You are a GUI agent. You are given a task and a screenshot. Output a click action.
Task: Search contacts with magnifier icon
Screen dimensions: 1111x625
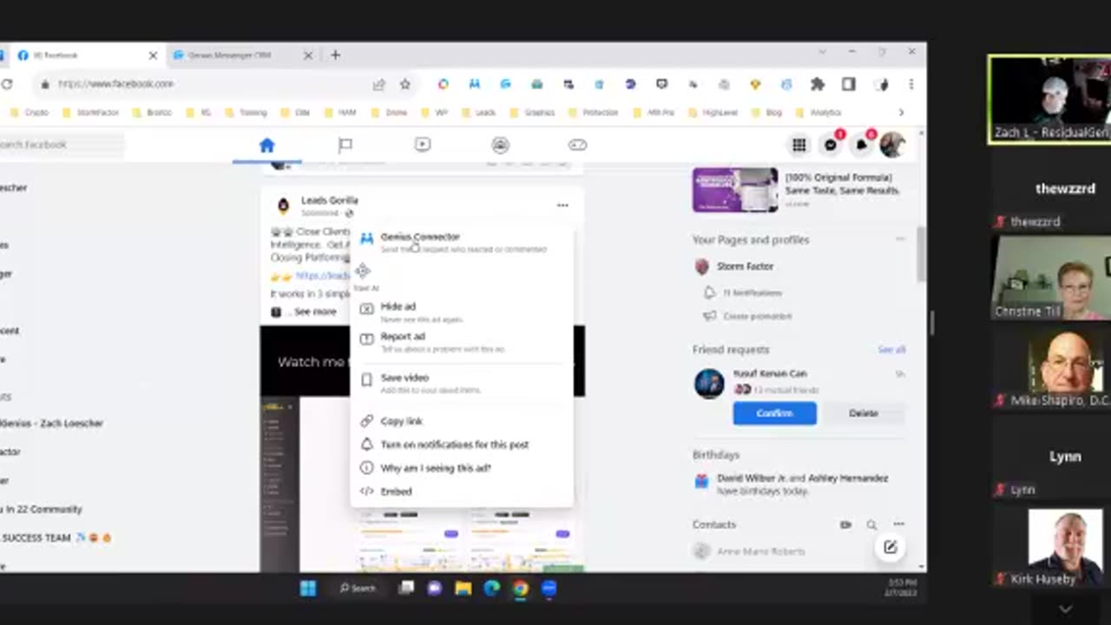pyautogui.click(x=871, y=524)
